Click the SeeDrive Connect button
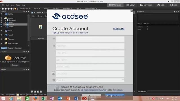The height and width of the screenshot is (101, 180). pos(15,65)
